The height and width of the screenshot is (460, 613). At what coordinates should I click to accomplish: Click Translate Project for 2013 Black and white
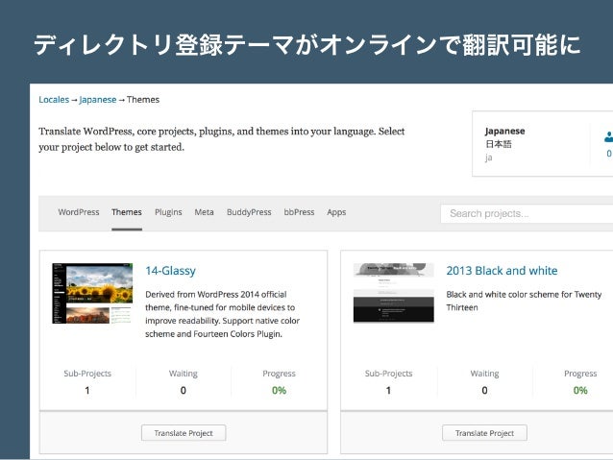click(x=484, y=433)
